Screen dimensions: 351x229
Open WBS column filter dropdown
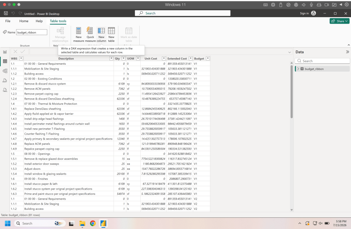pyautogui.click(x=21, y=58)
